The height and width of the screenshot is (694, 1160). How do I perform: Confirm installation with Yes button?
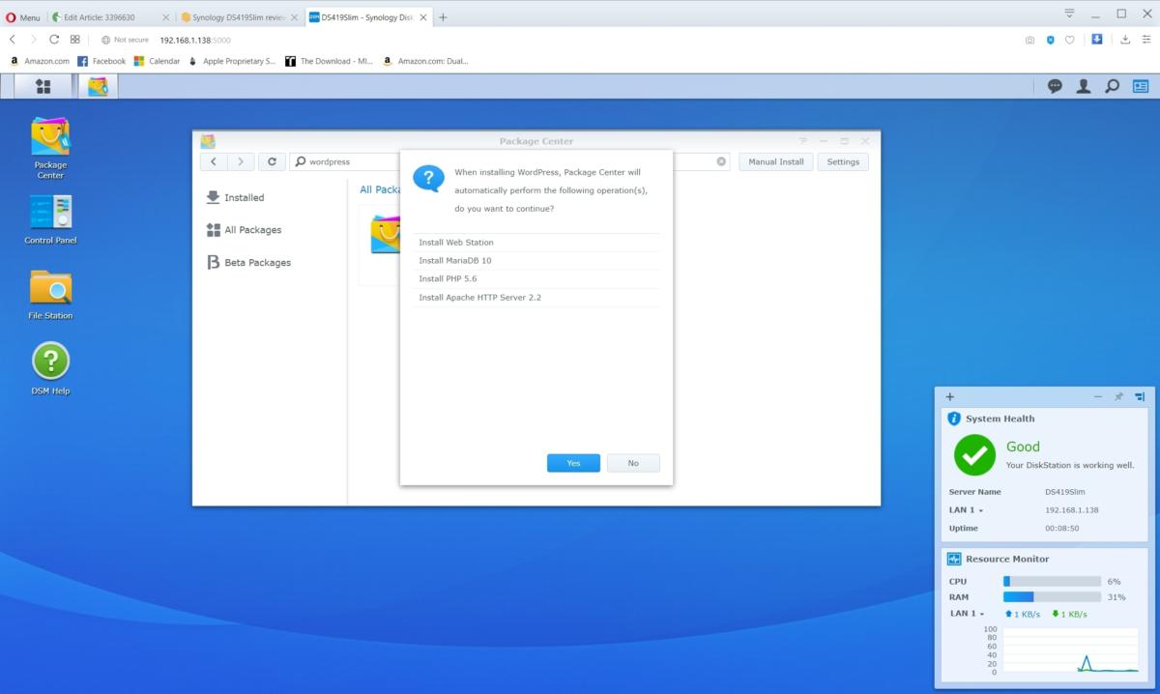click(573, 463)
